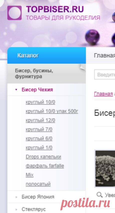Click the TOPBISER.RU square logo icon
115x213 pixels.
14,13
